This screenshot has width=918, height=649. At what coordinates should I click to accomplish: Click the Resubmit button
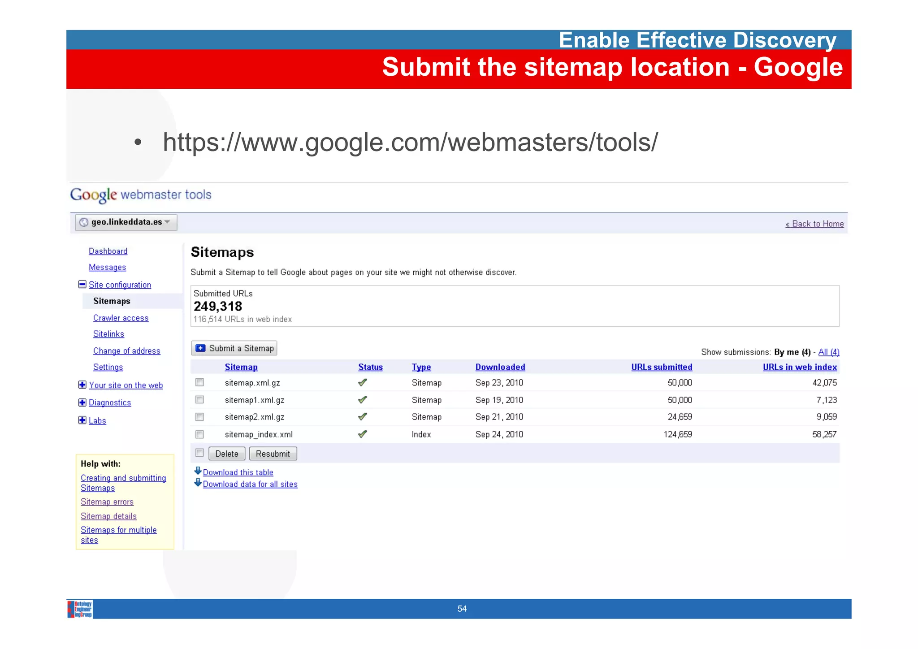tap(273, 454)
